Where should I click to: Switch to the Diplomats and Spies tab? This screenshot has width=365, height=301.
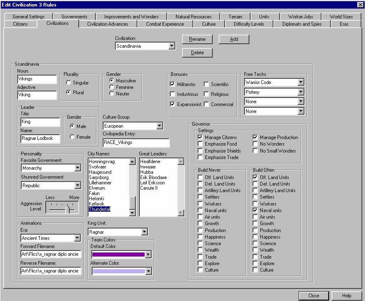click(302, 24)
